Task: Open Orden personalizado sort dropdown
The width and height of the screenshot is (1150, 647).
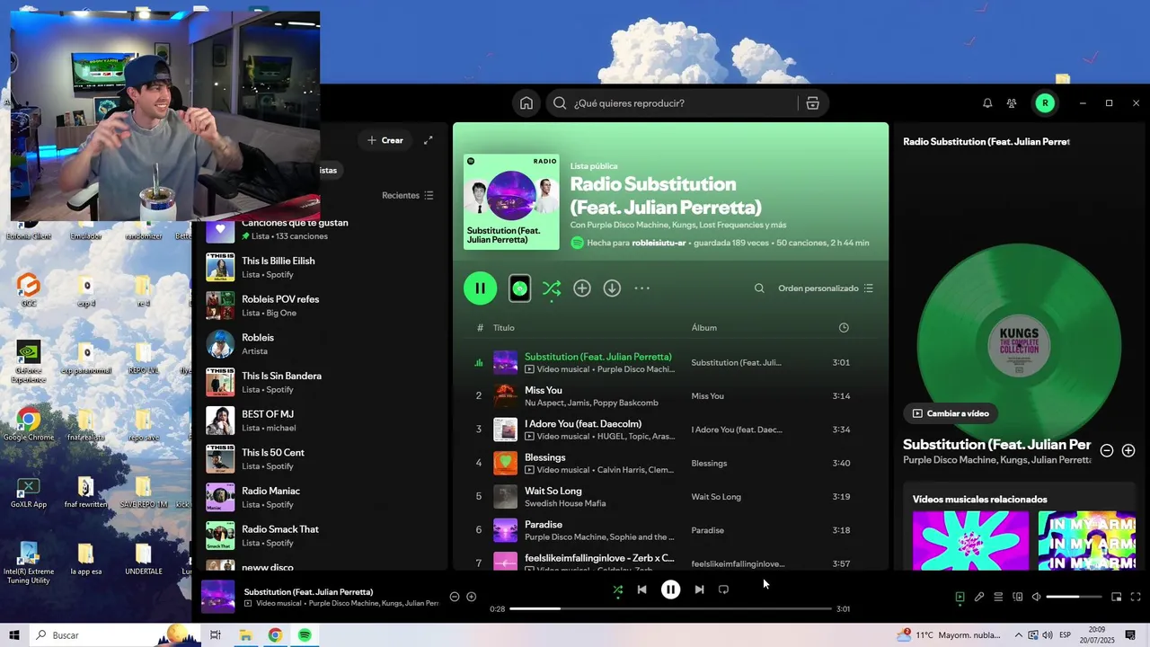Action: click(x=826, y=288)
